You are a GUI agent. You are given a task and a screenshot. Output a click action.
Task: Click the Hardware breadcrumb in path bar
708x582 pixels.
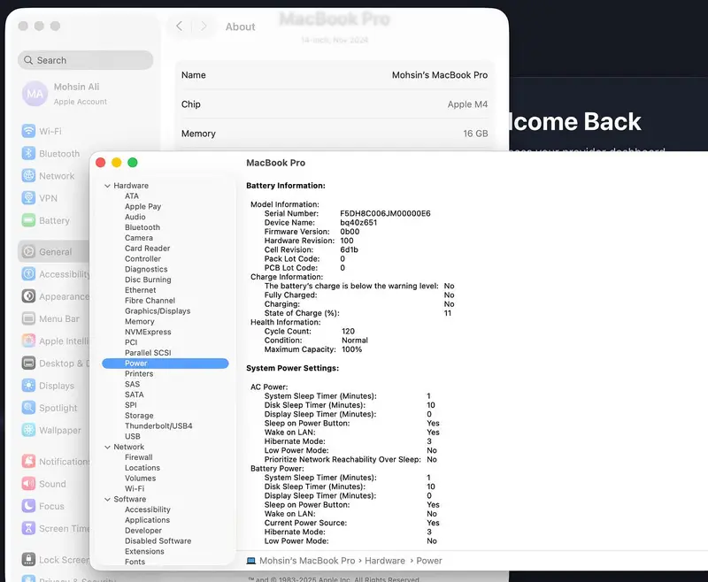pos(383,561)
